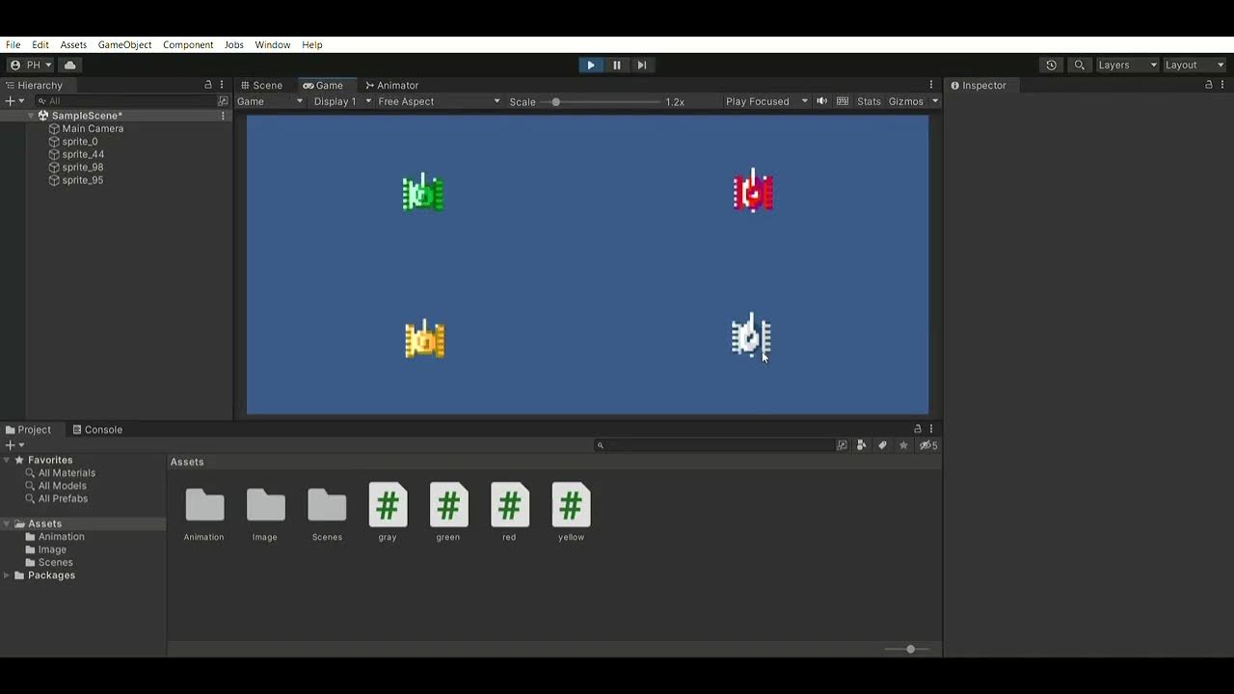Viewport: 1234px width, 694px height.
Task: Select sprite_95 in the Hierarchy
Action: click(83, 180)
